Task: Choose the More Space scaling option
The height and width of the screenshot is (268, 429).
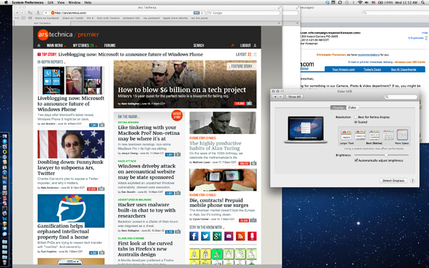Action: point(402,135)
